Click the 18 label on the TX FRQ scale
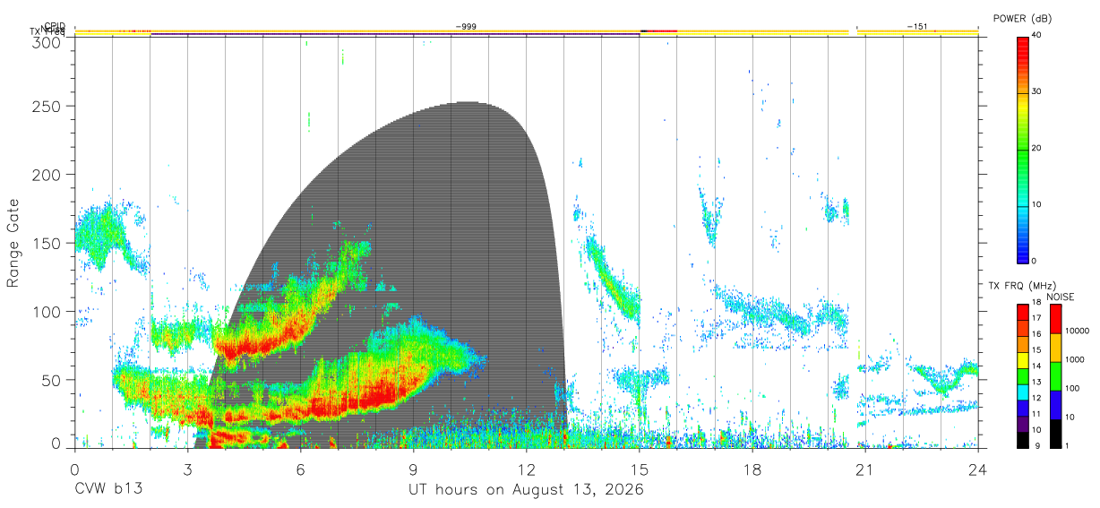1100x508 pixels. (x=1036, y=304)
